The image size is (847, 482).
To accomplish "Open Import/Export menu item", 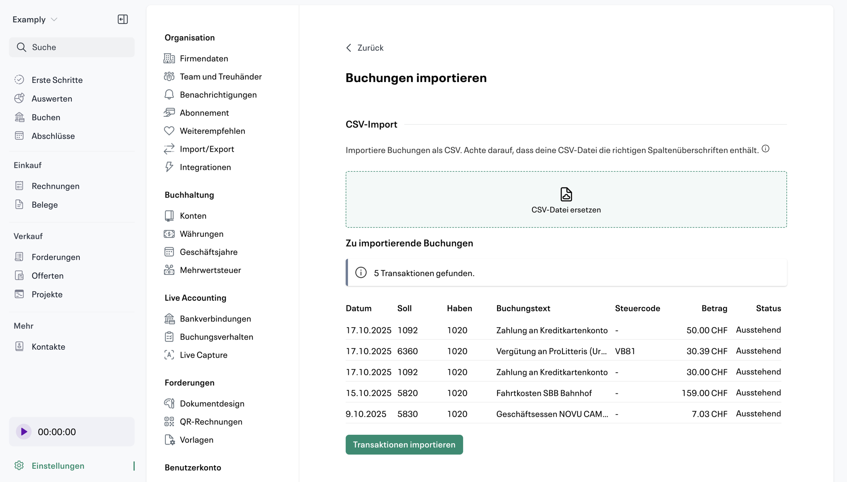I will pyautogui.click(x=206, y=149).
